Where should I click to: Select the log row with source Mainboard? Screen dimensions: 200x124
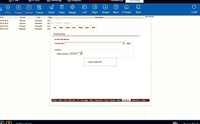(x=25, y=29)
